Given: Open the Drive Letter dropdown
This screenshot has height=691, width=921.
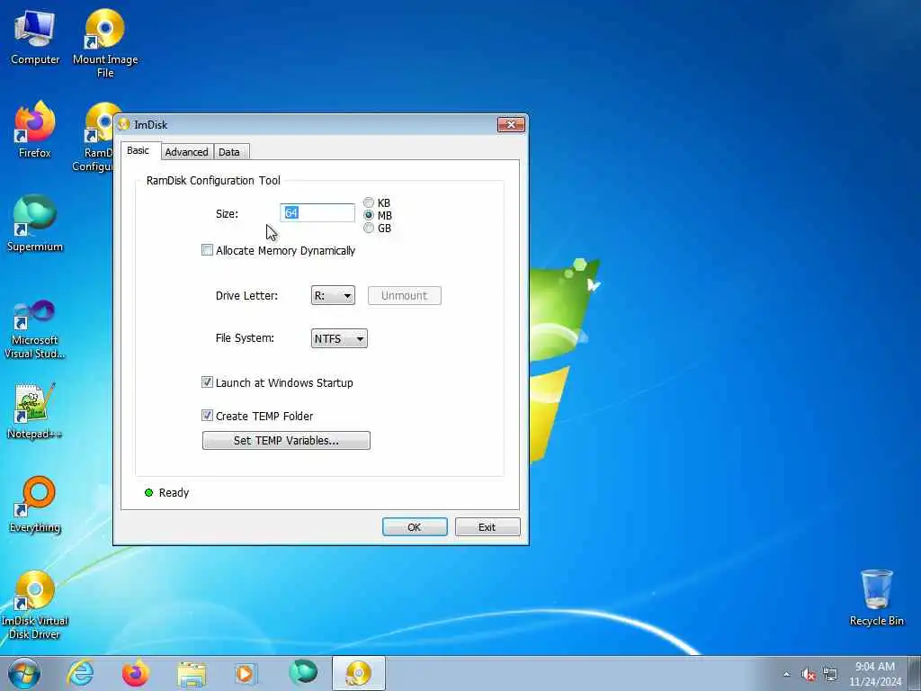Looking at the screenshot, I should pyautogui.click(x=333, y=295).
